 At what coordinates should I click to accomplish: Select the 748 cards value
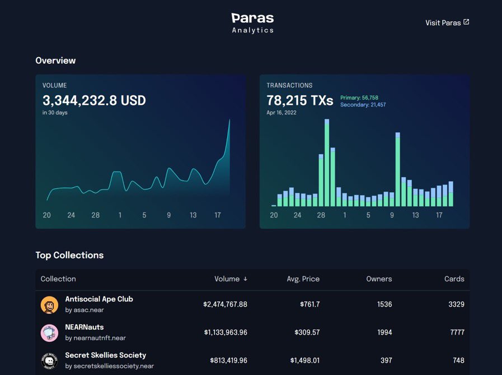(x=458, y=360)
